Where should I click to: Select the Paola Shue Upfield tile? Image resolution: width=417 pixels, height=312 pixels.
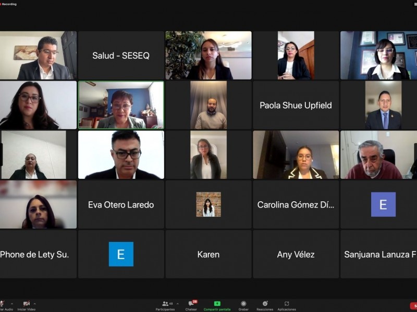pyautogui.click(x=296, y=105)
